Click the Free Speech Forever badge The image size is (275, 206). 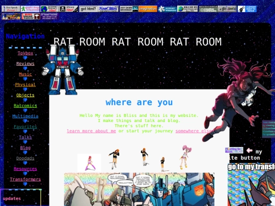pos(11,9)
